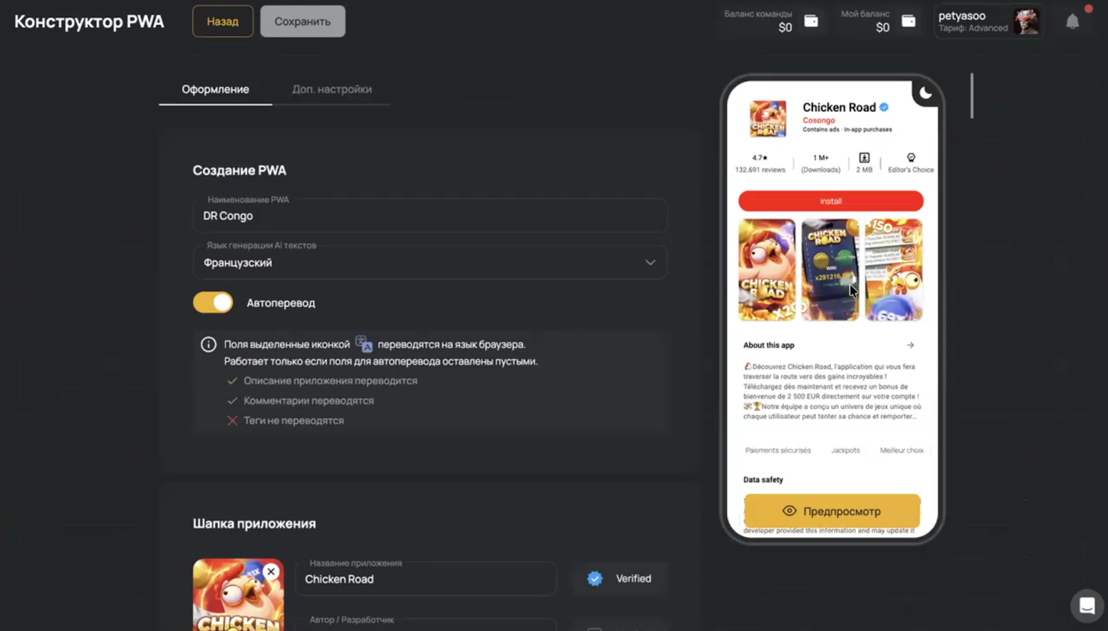Open the notifications bell
Image resolution: width=1108 pixels, height=631 pixels.
coord(1072,22)
